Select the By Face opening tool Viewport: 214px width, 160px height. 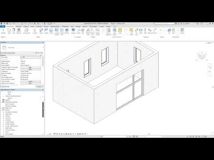pos(136,32)
